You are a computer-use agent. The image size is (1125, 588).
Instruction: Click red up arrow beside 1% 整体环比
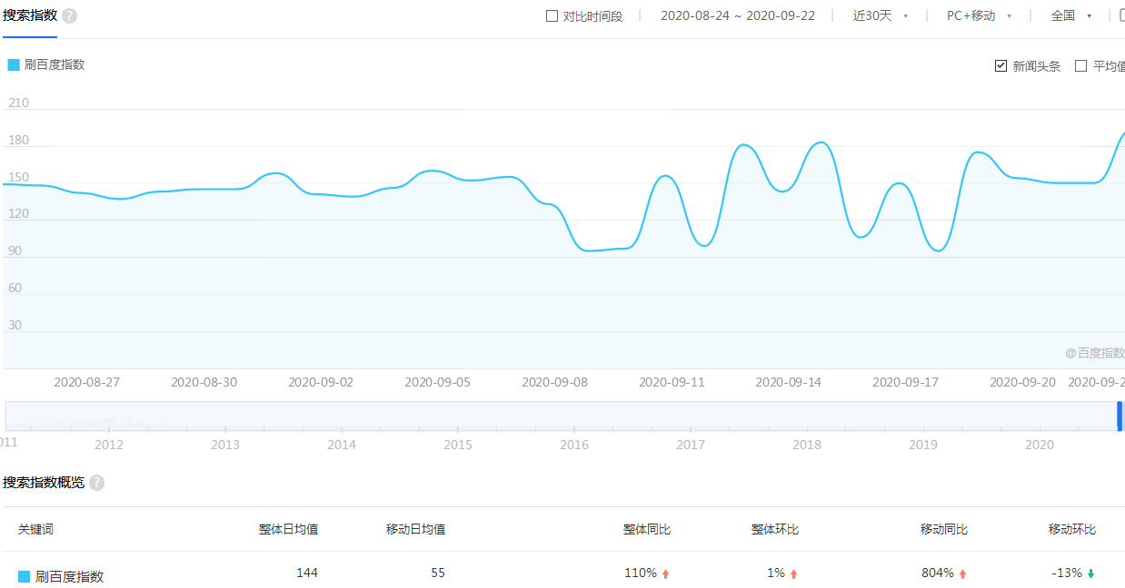[793, 573]
